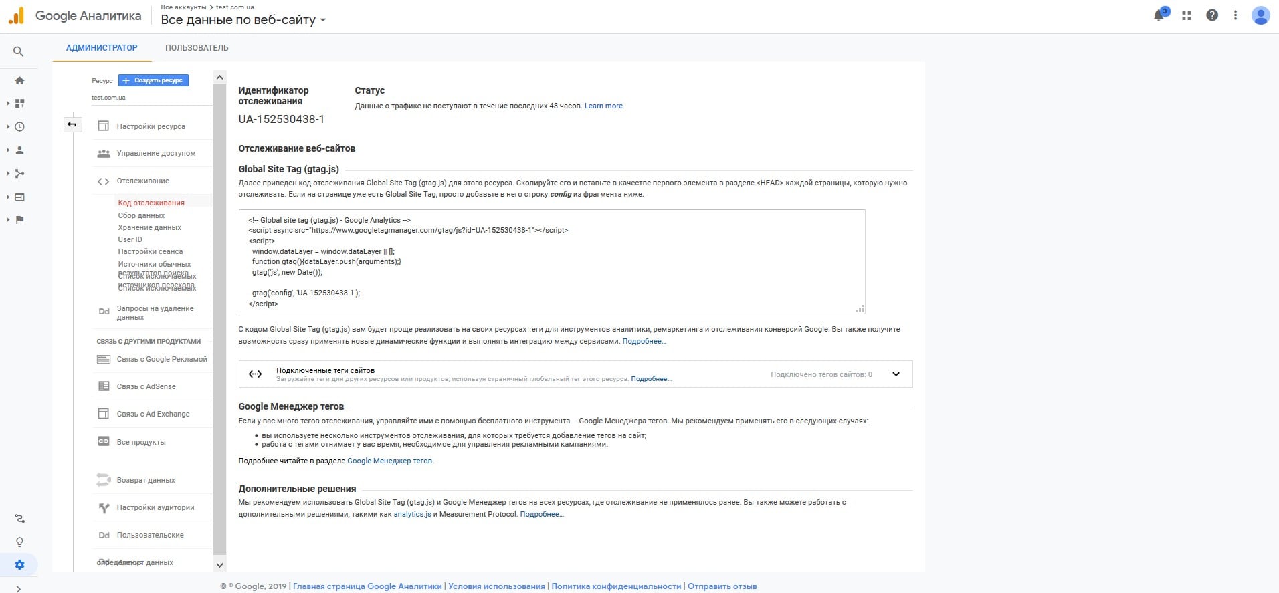
Task: Switch to the ПОЛЬЗОВАТЕЛЬ tab
Action: tap(197, 48)
